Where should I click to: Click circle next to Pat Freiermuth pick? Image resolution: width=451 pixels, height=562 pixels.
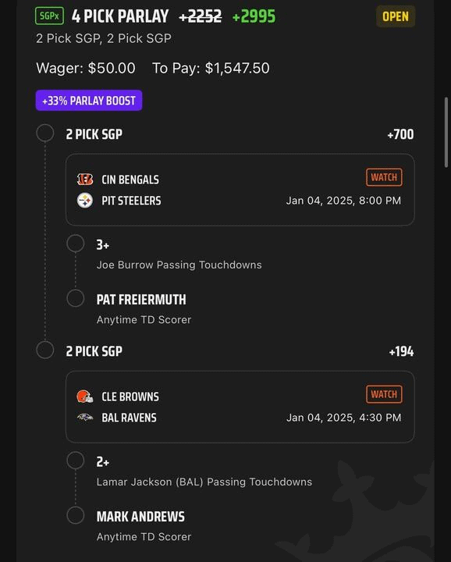(76, 298)
